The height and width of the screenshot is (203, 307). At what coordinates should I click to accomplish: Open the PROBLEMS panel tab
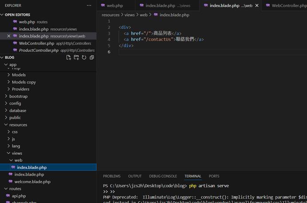point(112,176)
